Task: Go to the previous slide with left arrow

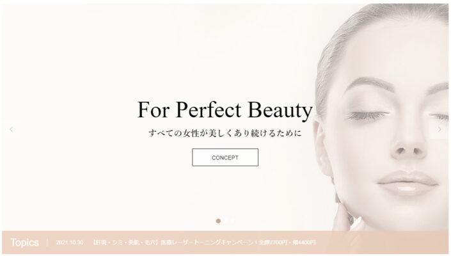Action: 12,129
